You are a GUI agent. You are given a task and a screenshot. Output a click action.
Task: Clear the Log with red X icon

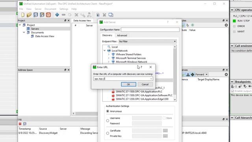tap(20, 124)
